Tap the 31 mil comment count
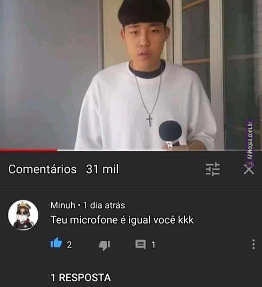The image size is (262, 287). tap(103, 169)
